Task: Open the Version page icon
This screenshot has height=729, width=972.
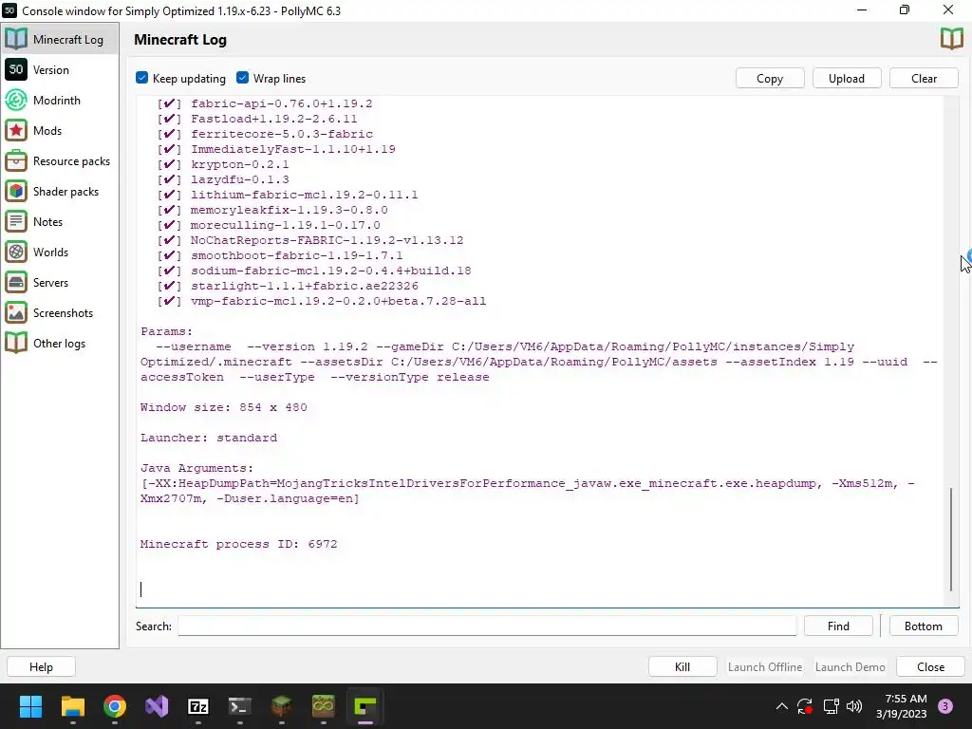Action: coord(16,69)
